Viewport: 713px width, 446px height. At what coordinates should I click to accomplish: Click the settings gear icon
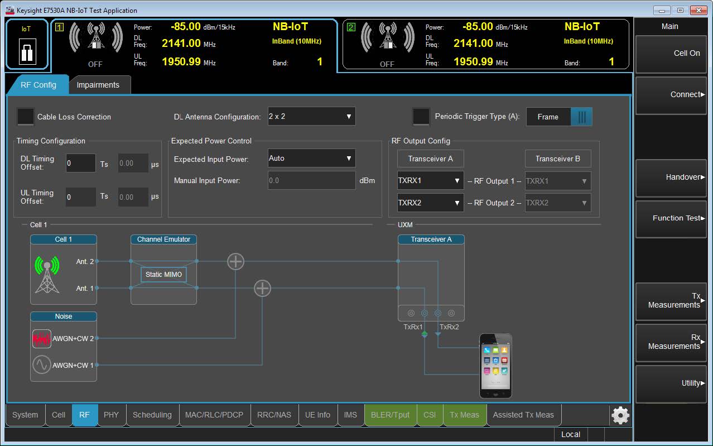620,415
